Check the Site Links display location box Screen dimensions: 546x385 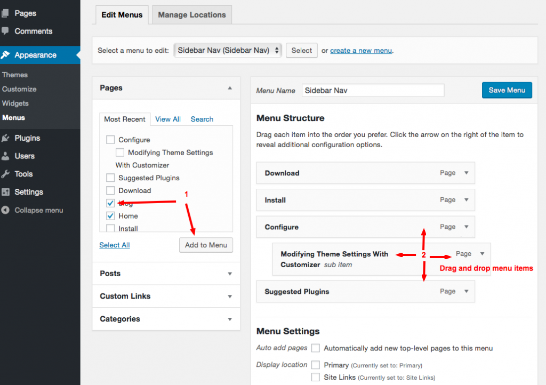coord(316,377)
